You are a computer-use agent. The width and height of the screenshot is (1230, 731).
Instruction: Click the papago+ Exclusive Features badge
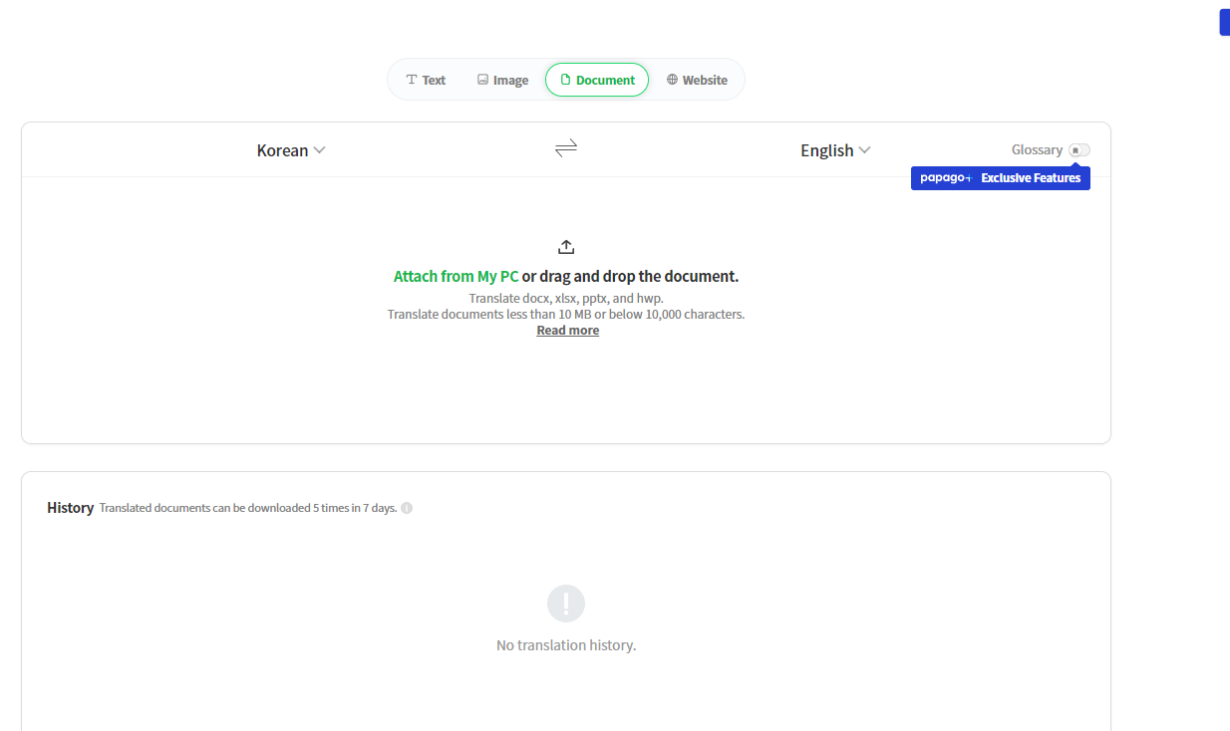tap(1000, 178)
